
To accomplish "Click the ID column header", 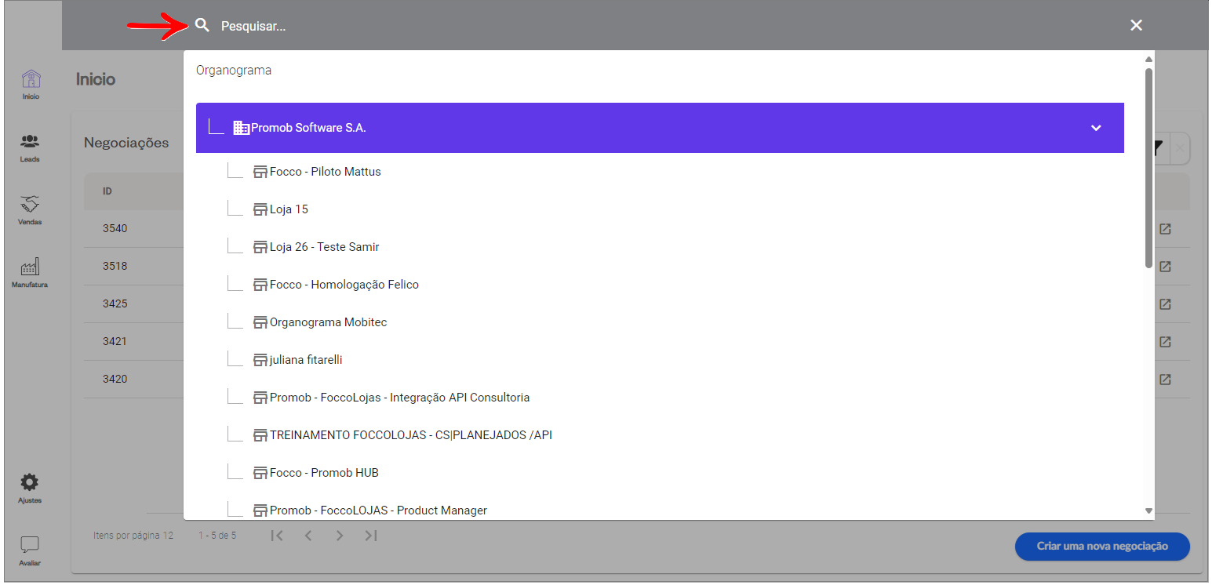I will (x=107, y=191).
